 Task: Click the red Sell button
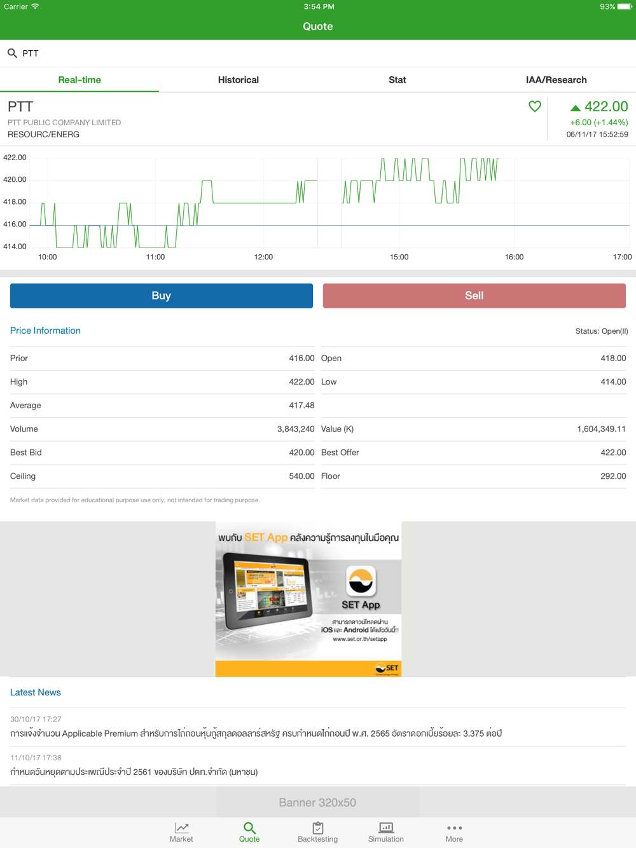tap(474, 296)
